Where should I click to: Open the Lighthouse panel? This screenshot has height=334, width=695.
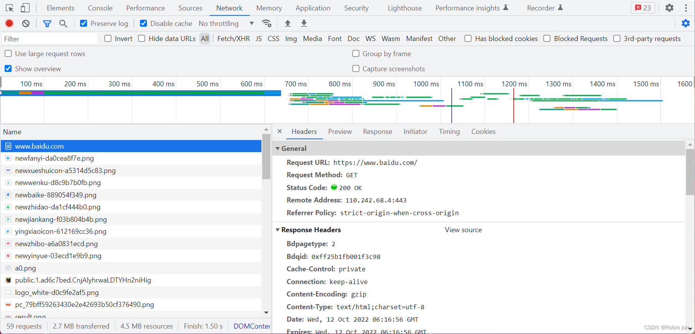click(x=405, y=8)
